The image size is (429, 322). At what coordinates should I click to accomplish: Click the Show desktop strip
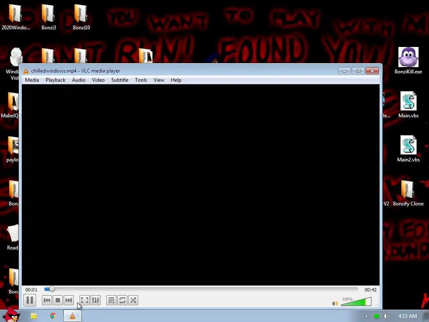click(426, 316)
